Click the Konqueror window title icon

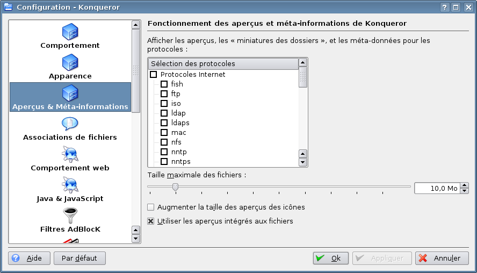point(8,7)
